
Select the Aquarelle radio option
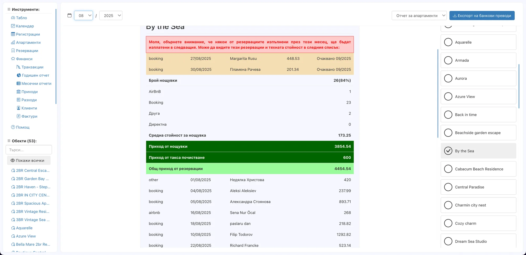[x=448, y=42]
